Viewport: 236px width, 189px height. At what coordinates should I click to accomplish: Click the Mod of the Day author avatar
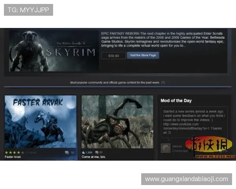click(x=166, y=148)
